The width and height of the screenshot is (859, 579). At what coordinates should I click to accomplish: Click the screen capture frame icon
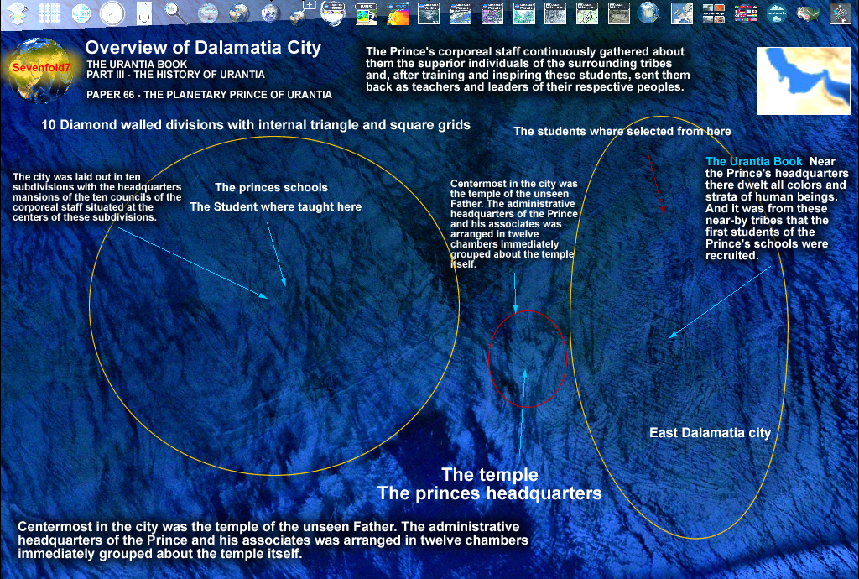click(x=144, y=13)
